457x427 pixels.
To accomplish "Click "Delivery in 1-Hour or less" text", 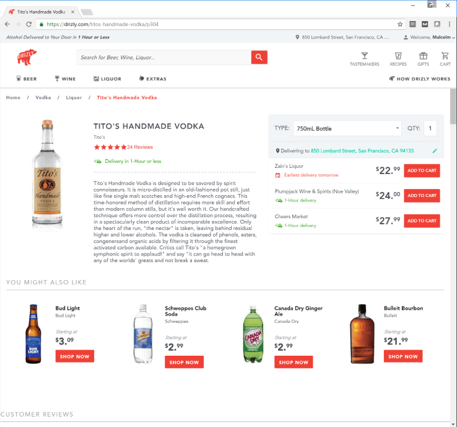I will 133,161.
